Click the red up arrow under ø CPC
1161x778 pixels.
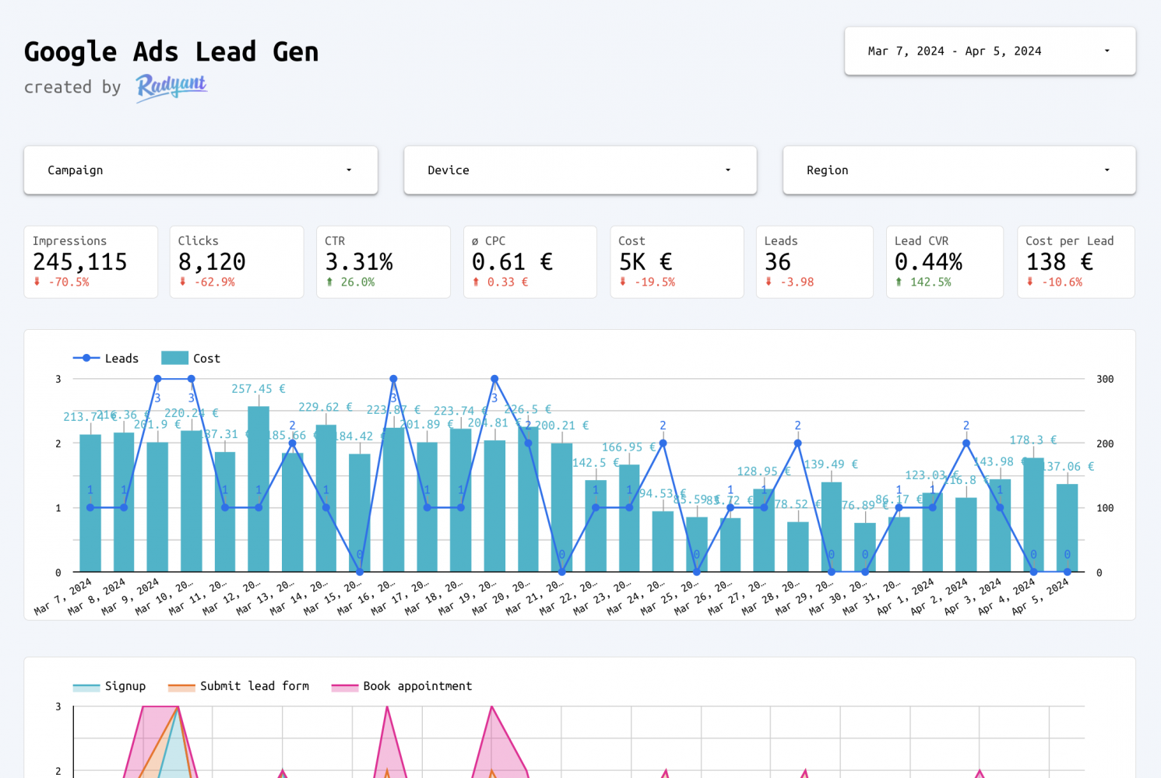pos(476,282)
